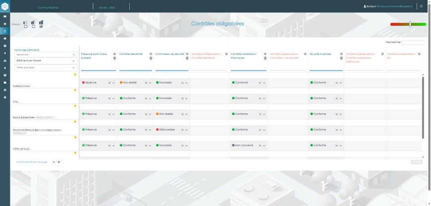This screenshot has height=206, width=431.
Task: Show info for Nombre d'observations - SSI column
Action: pyautogui.click(x=419, y=54)
